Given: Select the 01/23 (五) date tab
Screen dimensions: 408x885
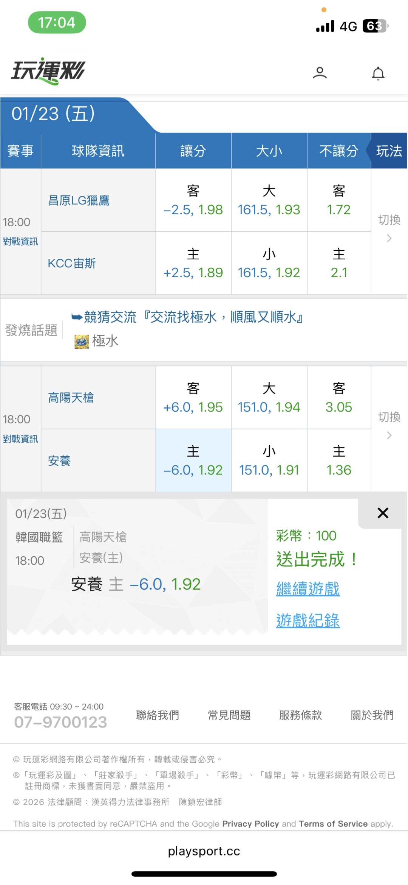Looking at the screenshot, I should point(53,114).
